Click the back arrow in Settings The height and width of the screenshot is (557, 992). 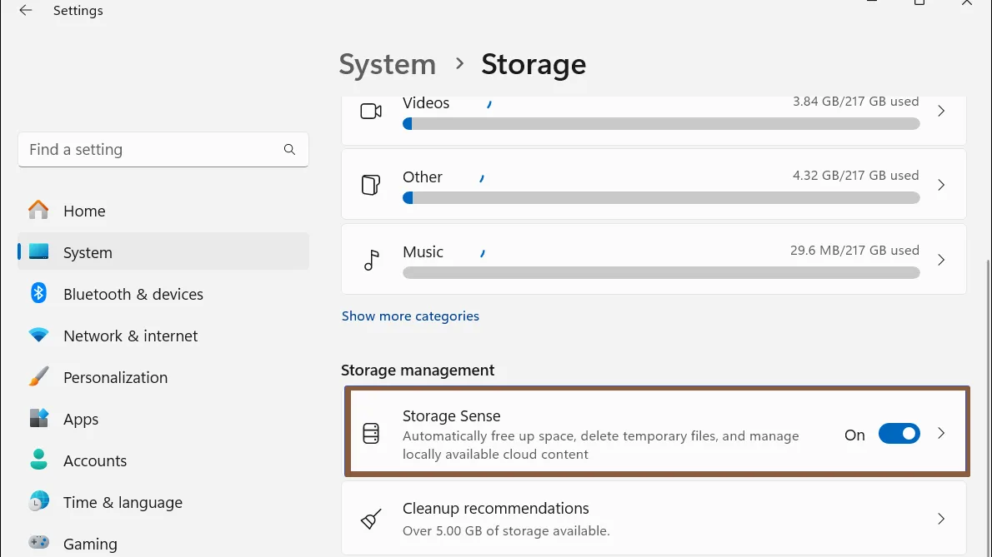tap(25, 10)
